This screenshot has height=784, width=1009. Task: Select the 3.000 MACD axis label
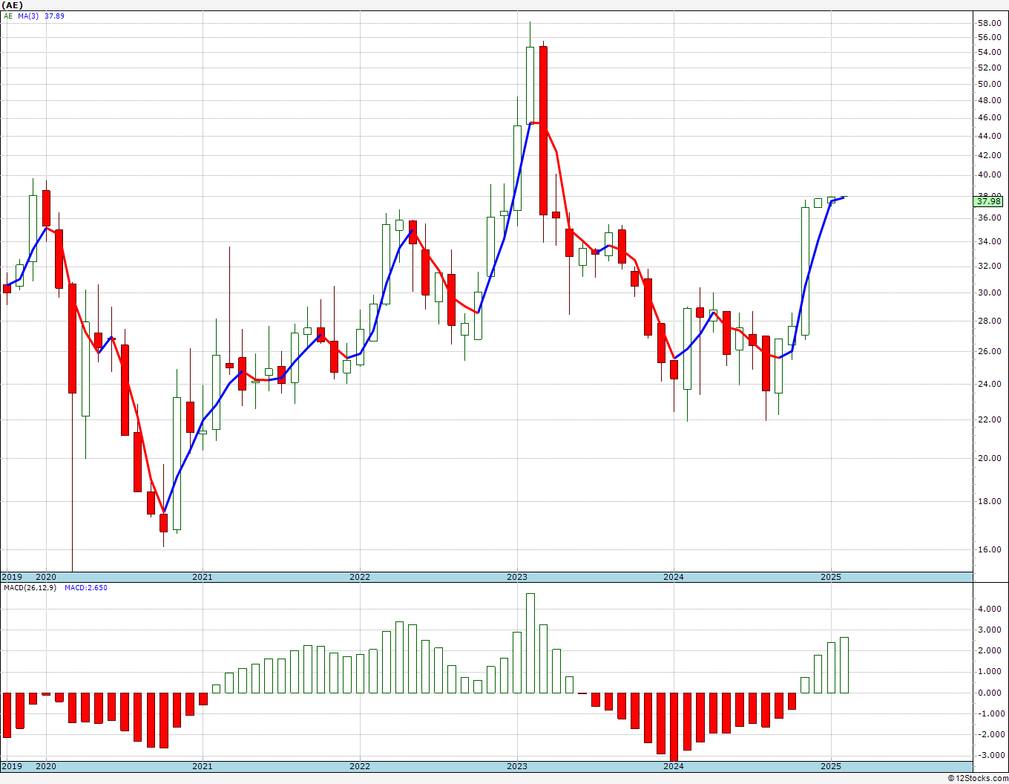(x=990, y=630)
